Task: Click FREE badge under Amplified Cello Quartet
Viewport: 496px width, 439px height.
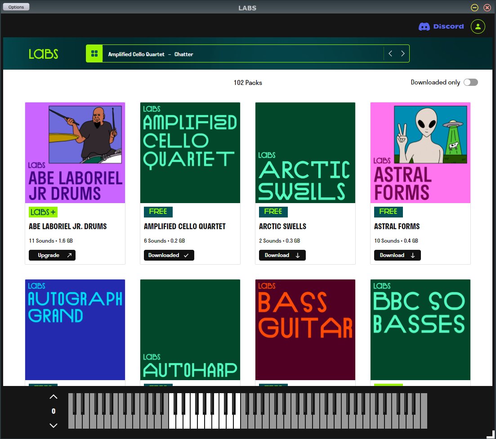Action: [158, 212]
